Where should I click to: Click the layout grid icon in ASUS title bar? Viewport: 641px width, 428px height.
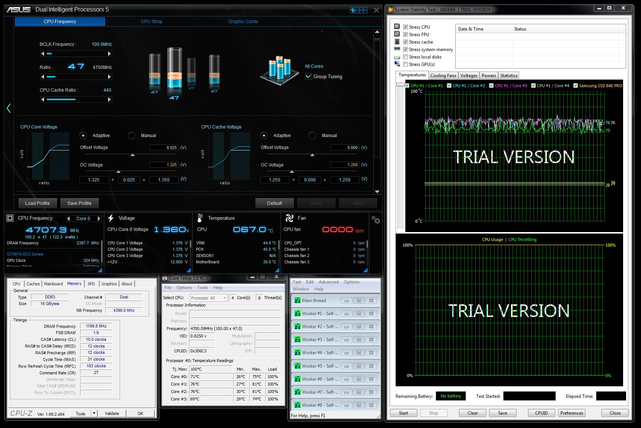tap(359, 10)
